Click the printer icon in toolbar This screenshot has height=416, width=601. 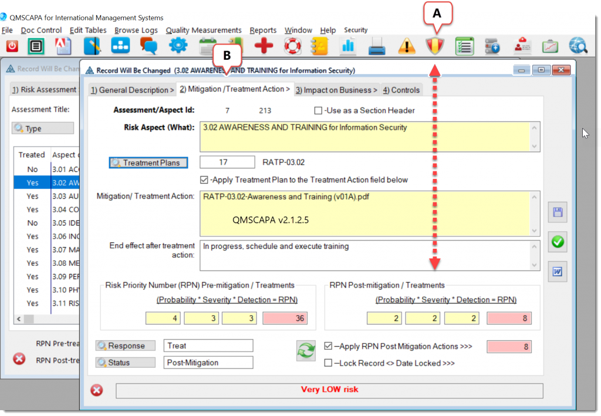coord(376,47)
